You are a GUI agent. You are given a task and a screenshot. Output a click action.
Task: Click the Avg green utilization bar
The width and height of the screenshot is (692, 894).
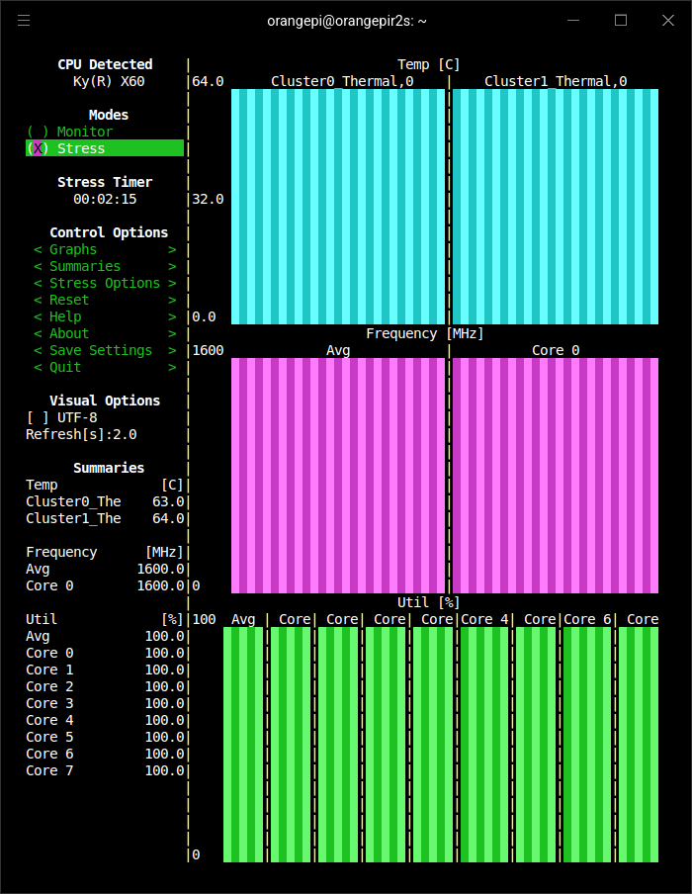(x=243, y=745)
